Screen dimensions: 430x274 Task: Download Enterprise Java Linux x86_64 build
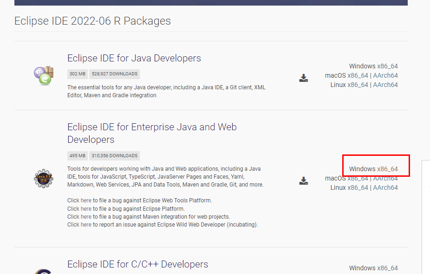(358, 187)
